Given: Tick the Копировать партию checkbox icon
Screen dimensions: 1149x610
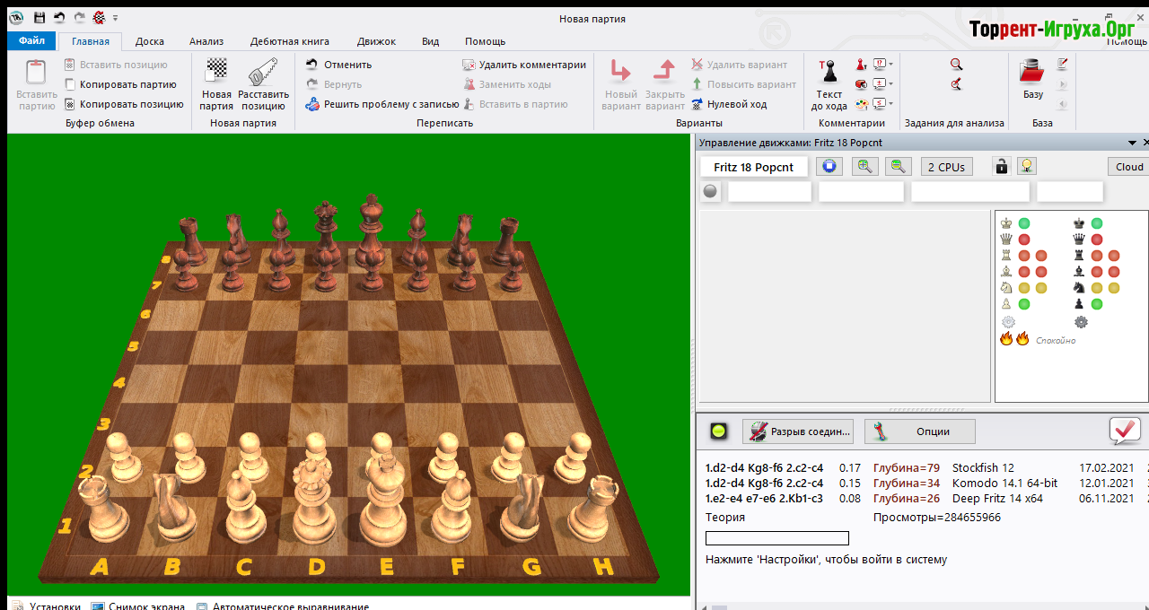Looking at the screenshot, I should click(x=70, y=84).
